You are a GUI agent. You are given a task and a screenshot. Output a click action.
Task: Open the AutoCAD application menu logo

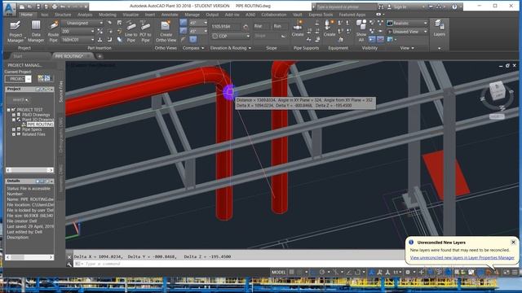tap(9, 9)
